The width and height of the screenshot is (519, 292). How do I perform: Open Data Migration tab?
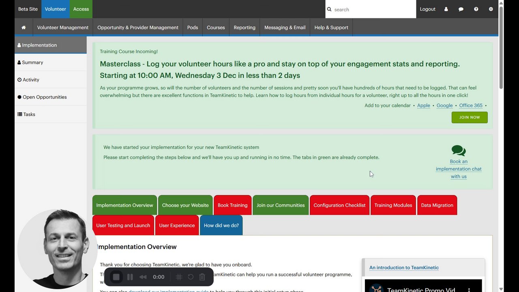(437, 205)
